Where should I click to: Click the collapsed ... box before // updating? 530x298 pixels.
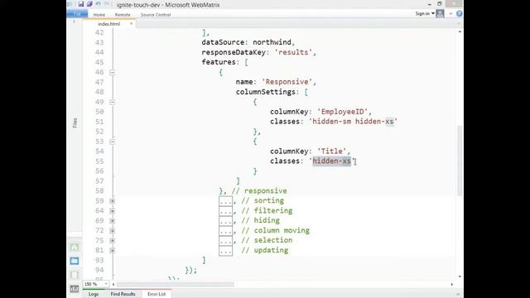click(225, 250)
